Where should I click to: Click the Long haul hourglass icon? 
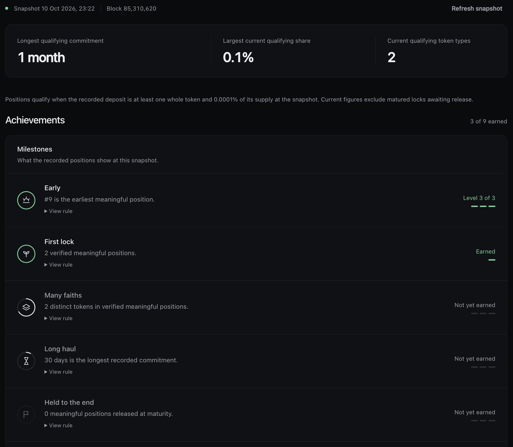click(x=26, y=361)
